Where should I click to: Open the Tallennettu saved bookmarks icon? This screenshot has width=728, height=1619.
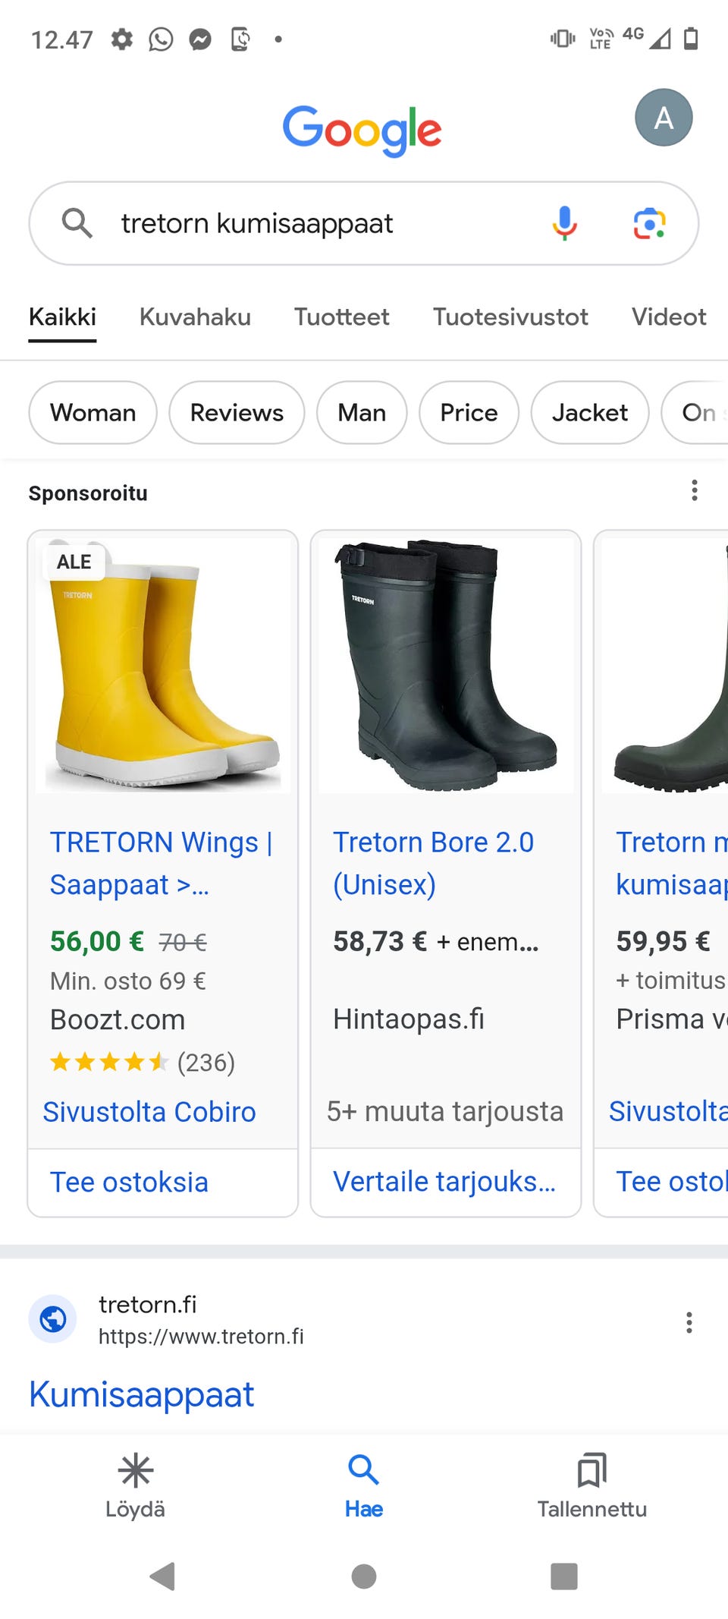click(x=591, y=1471)
